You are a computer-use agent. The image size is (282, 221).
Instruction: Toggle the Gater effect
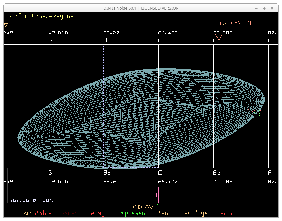pos(69,213)
